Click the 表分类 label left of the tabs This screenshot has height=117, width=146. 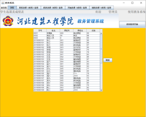point(4,8)
